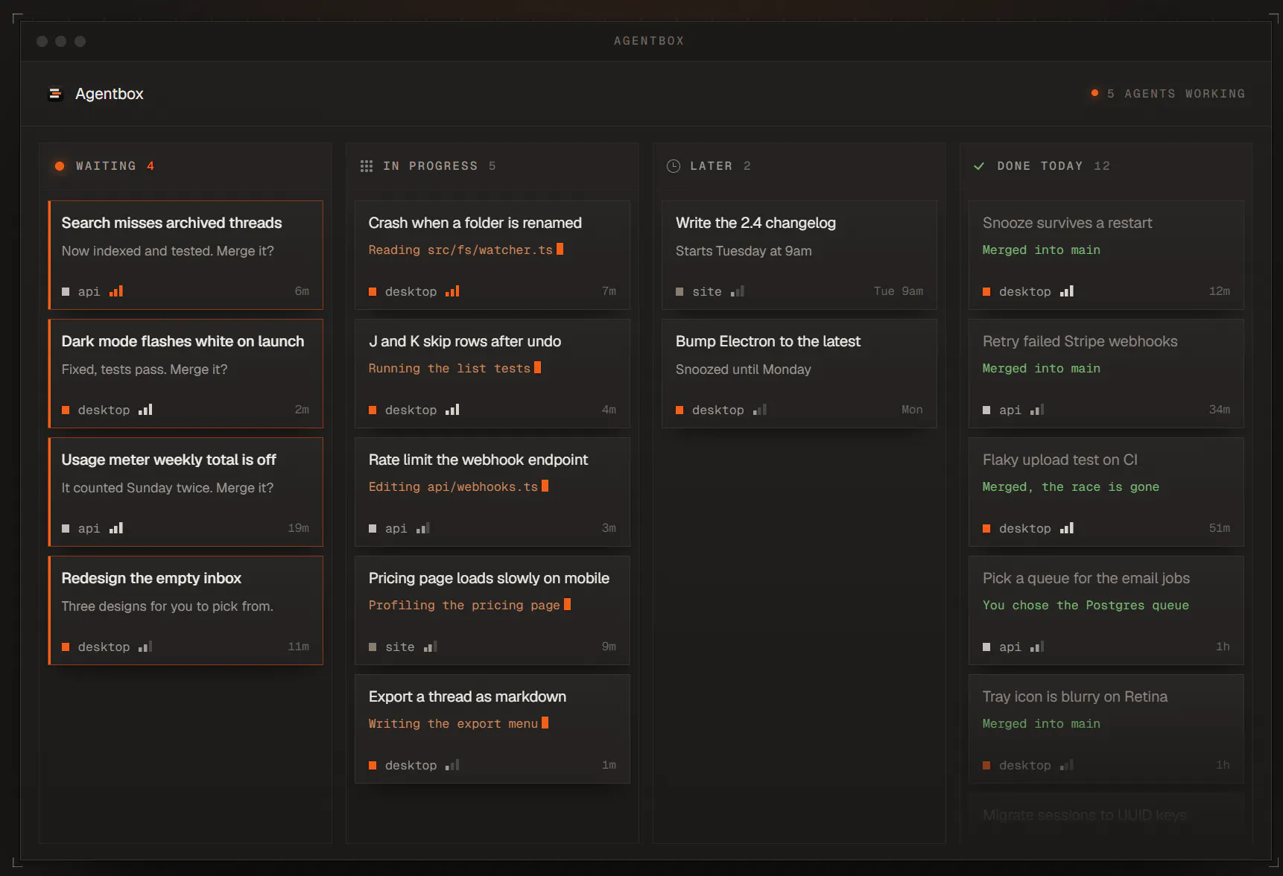The height and width of the screenshot is (876, 1283).
Task: Click signal bars on Flaky upload test card
Action: (1067, 528)
